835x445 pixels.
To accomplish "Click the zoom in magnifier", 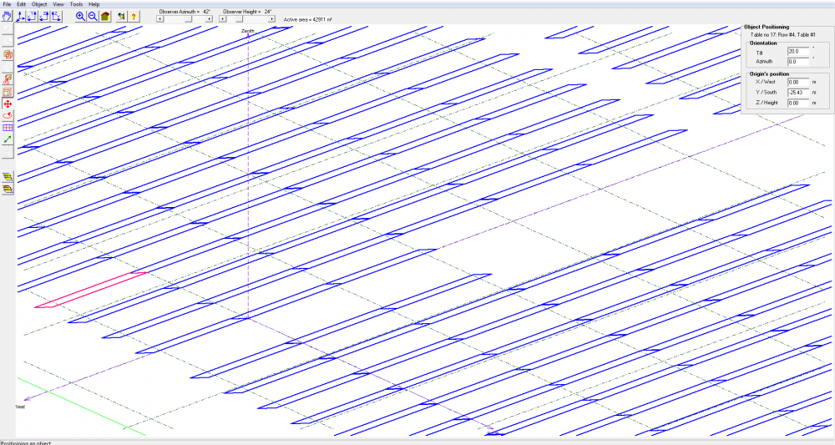I will coord(80,16).
